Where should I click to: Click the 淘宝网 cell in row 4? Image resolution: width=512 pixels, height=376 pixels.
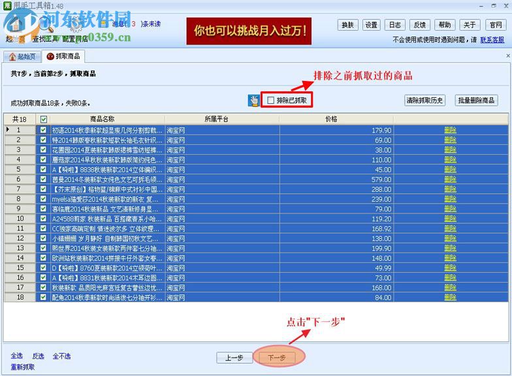[x=222, y=159]
